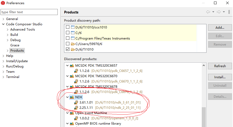Check the C:/Program Files/Texas Instruments checkbox
This screenshot has width=233, height=127.
click(68, 38)
